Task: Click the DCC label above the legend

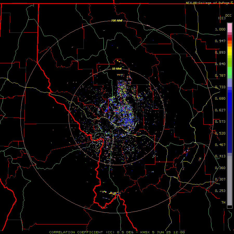Action: pyautogui.click(x=228, y=16)
